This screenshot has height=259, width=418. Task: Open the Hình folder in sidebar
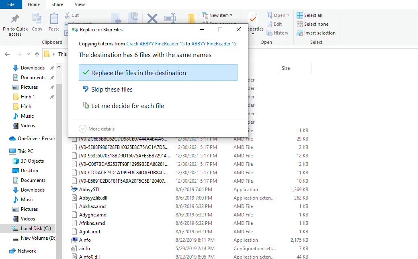point(26,106)
